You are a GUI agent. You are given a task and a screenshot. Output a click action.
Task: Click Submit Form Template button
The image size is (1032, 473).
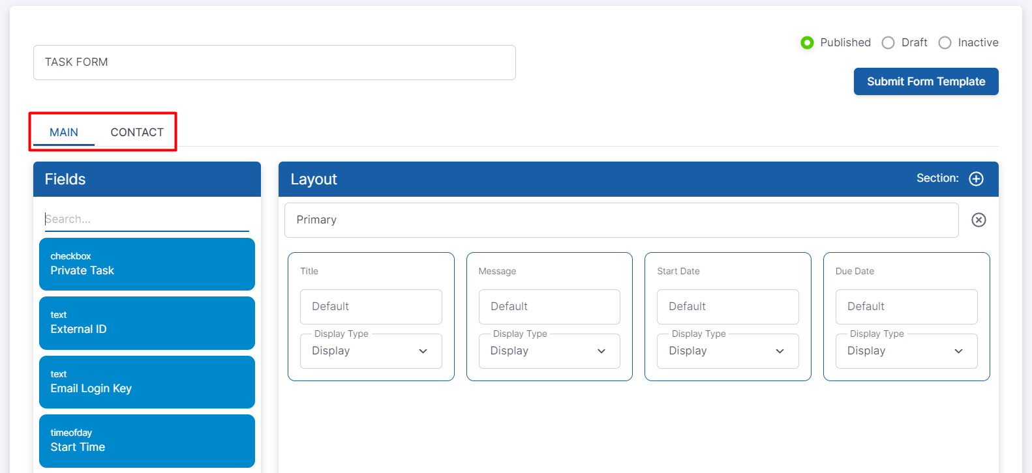point(926,81)
